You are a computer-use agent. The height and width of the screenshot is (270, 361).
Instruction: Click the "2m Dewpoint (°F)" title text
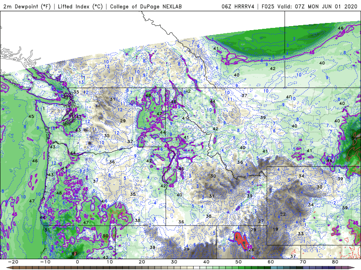(x=27, y=6)
